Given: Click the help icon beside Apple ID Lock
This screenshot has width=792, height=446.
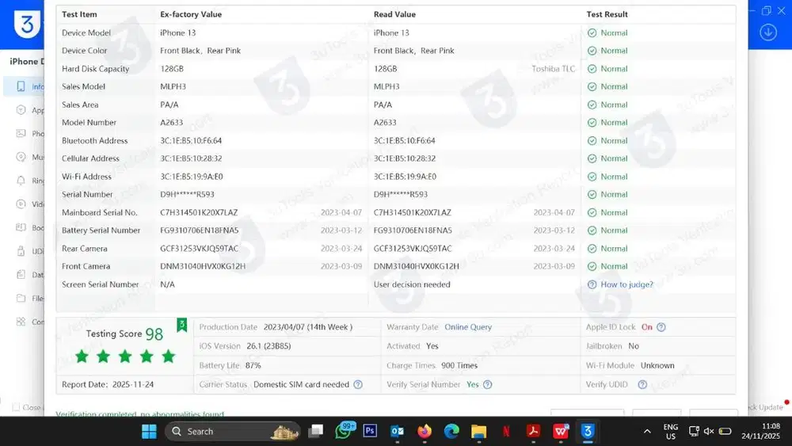Looking at the screenshot, I should [x=661, y=327].
